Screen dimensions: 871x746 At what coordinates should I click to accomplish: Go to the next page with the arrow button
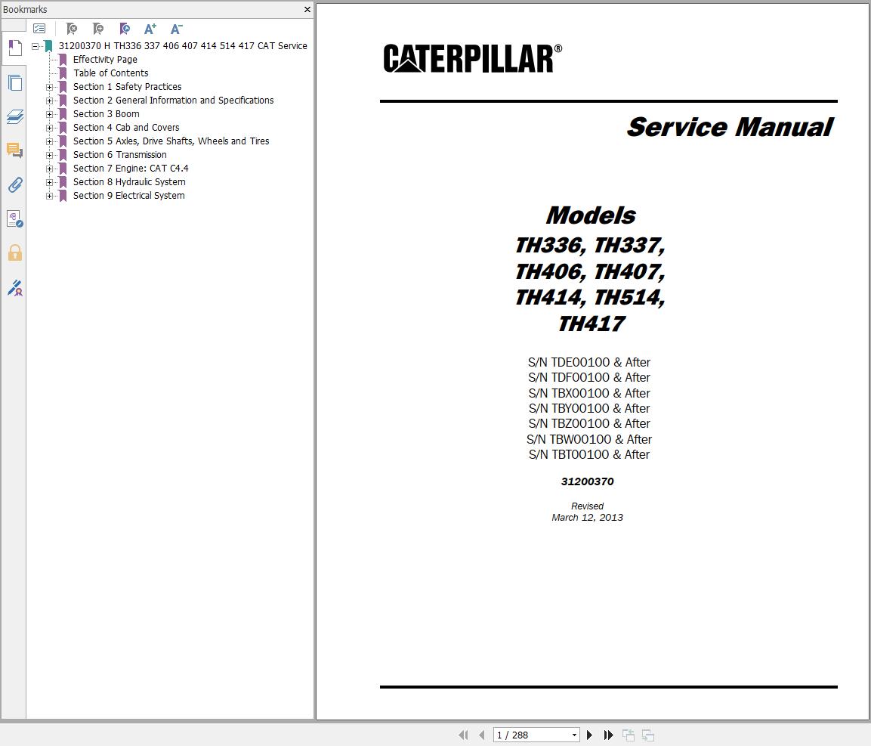point(589,734)
